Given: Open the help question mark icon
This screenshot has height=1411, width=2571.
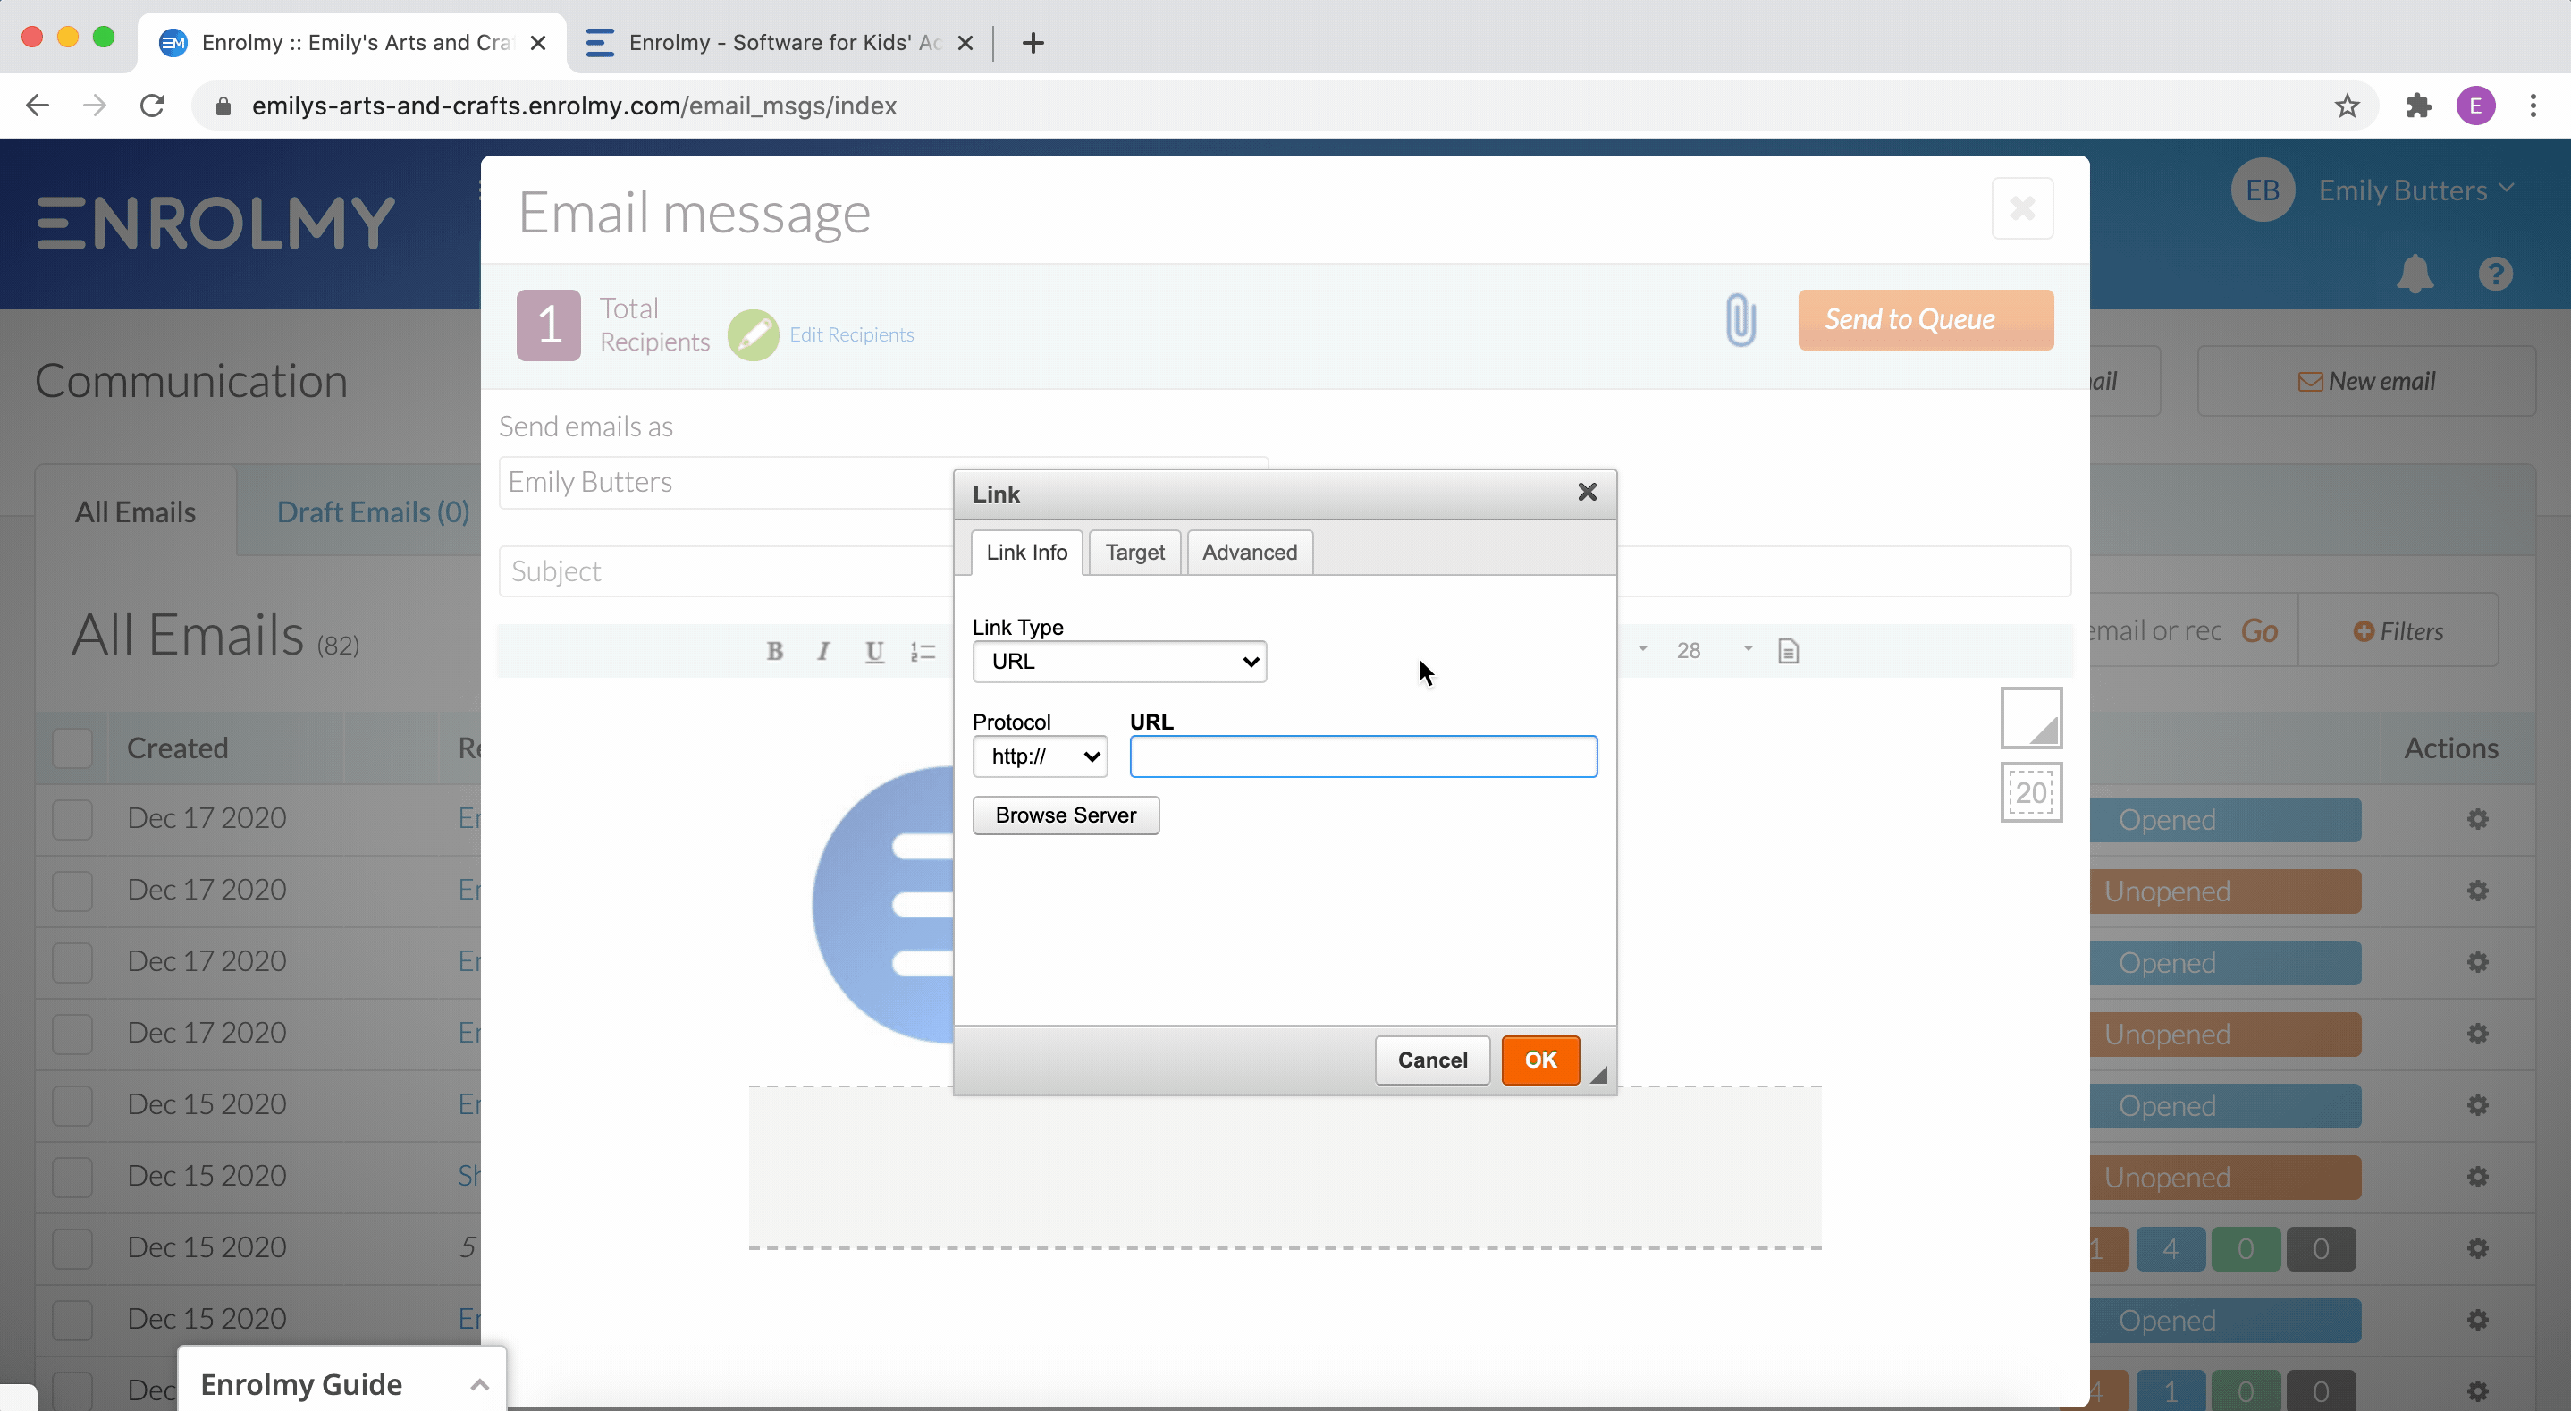Looking at the screenshot, I should [x=2495, y=274].
